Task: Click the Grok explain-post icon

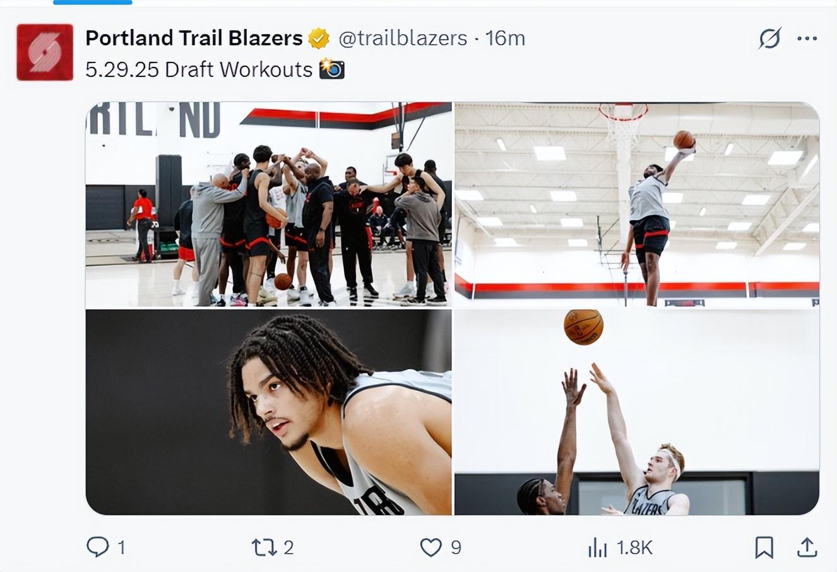Action: point(769,39)
